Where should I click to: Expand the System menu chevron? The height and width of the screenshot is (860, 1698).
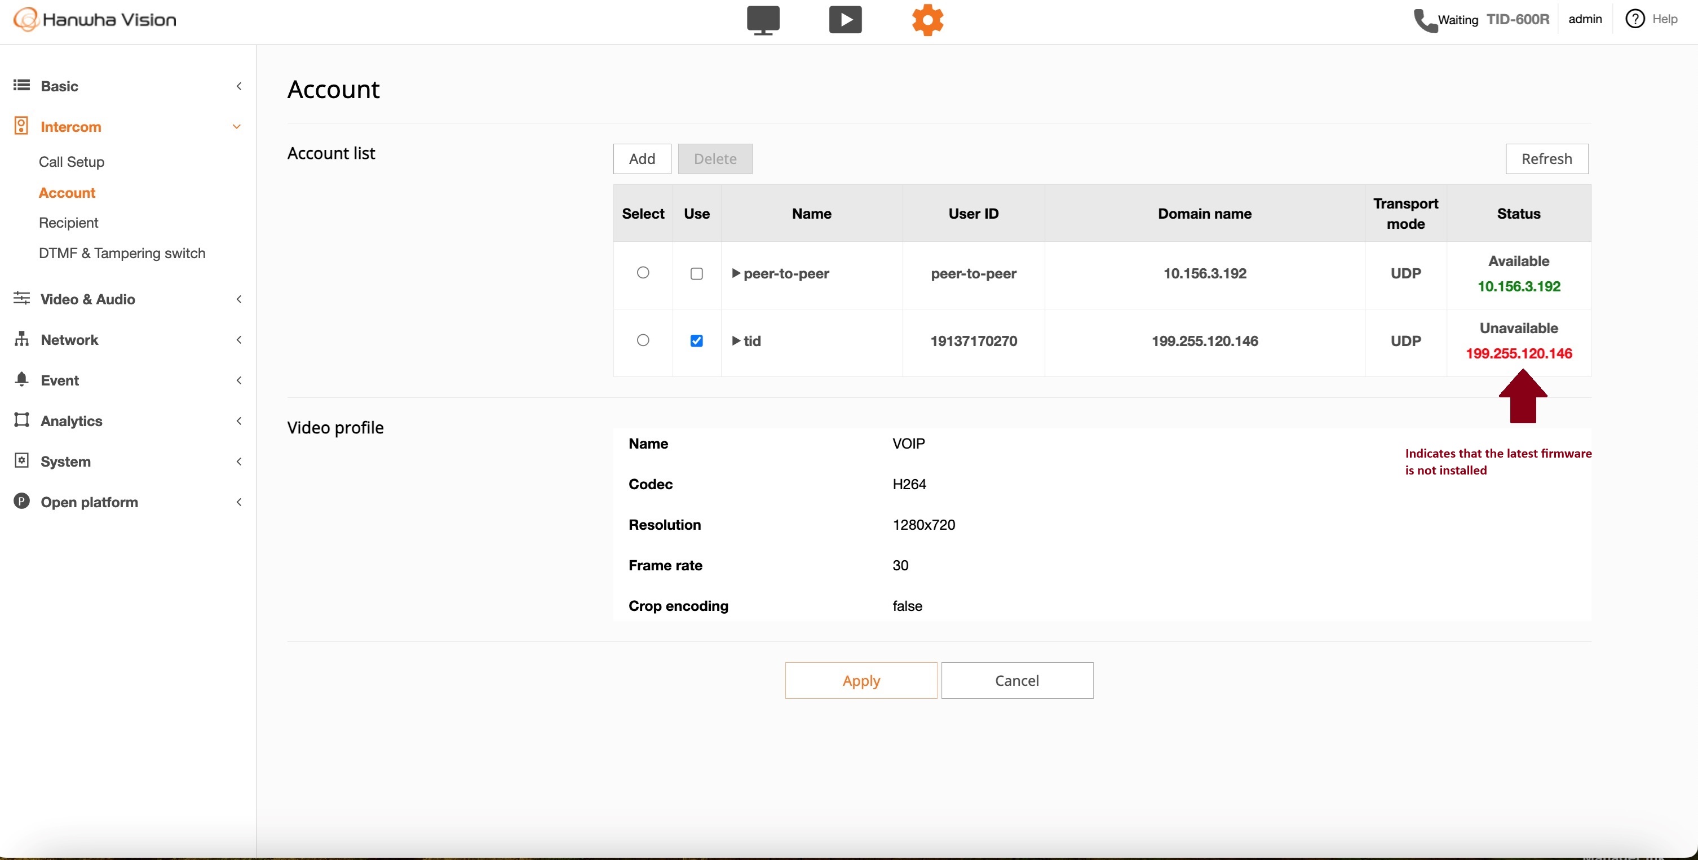click(238, 462)
